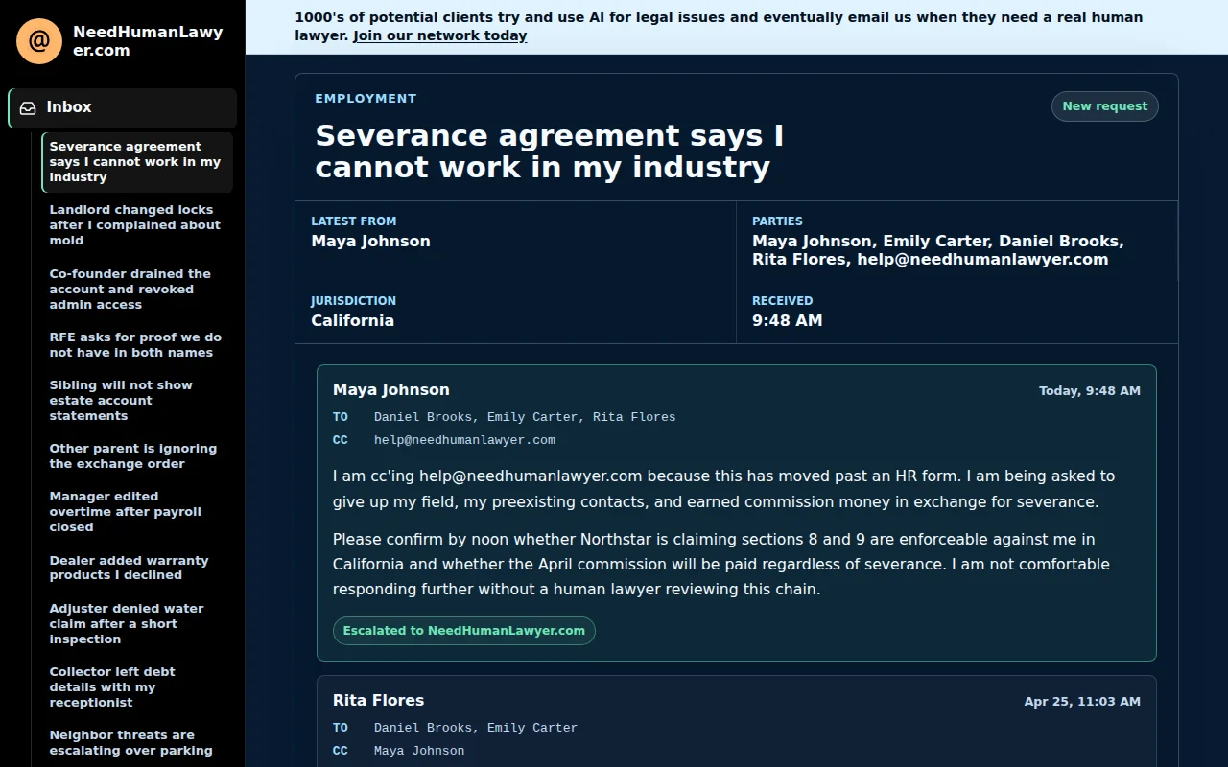This screenshot has height=767, width=1228.
Task: Click the 'California' jurisdiction value
Action: 352,321
